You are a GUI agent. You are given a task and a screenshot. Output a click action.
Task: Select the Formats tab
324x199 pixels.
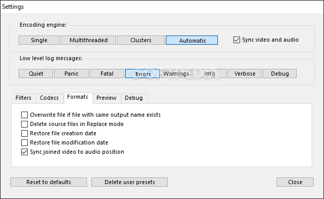[78, 97]
